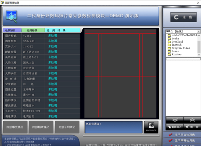Click the 自然不凌乱 standard value
The width and height of the screenshot is (201, 147).
[x=30, y=73]
